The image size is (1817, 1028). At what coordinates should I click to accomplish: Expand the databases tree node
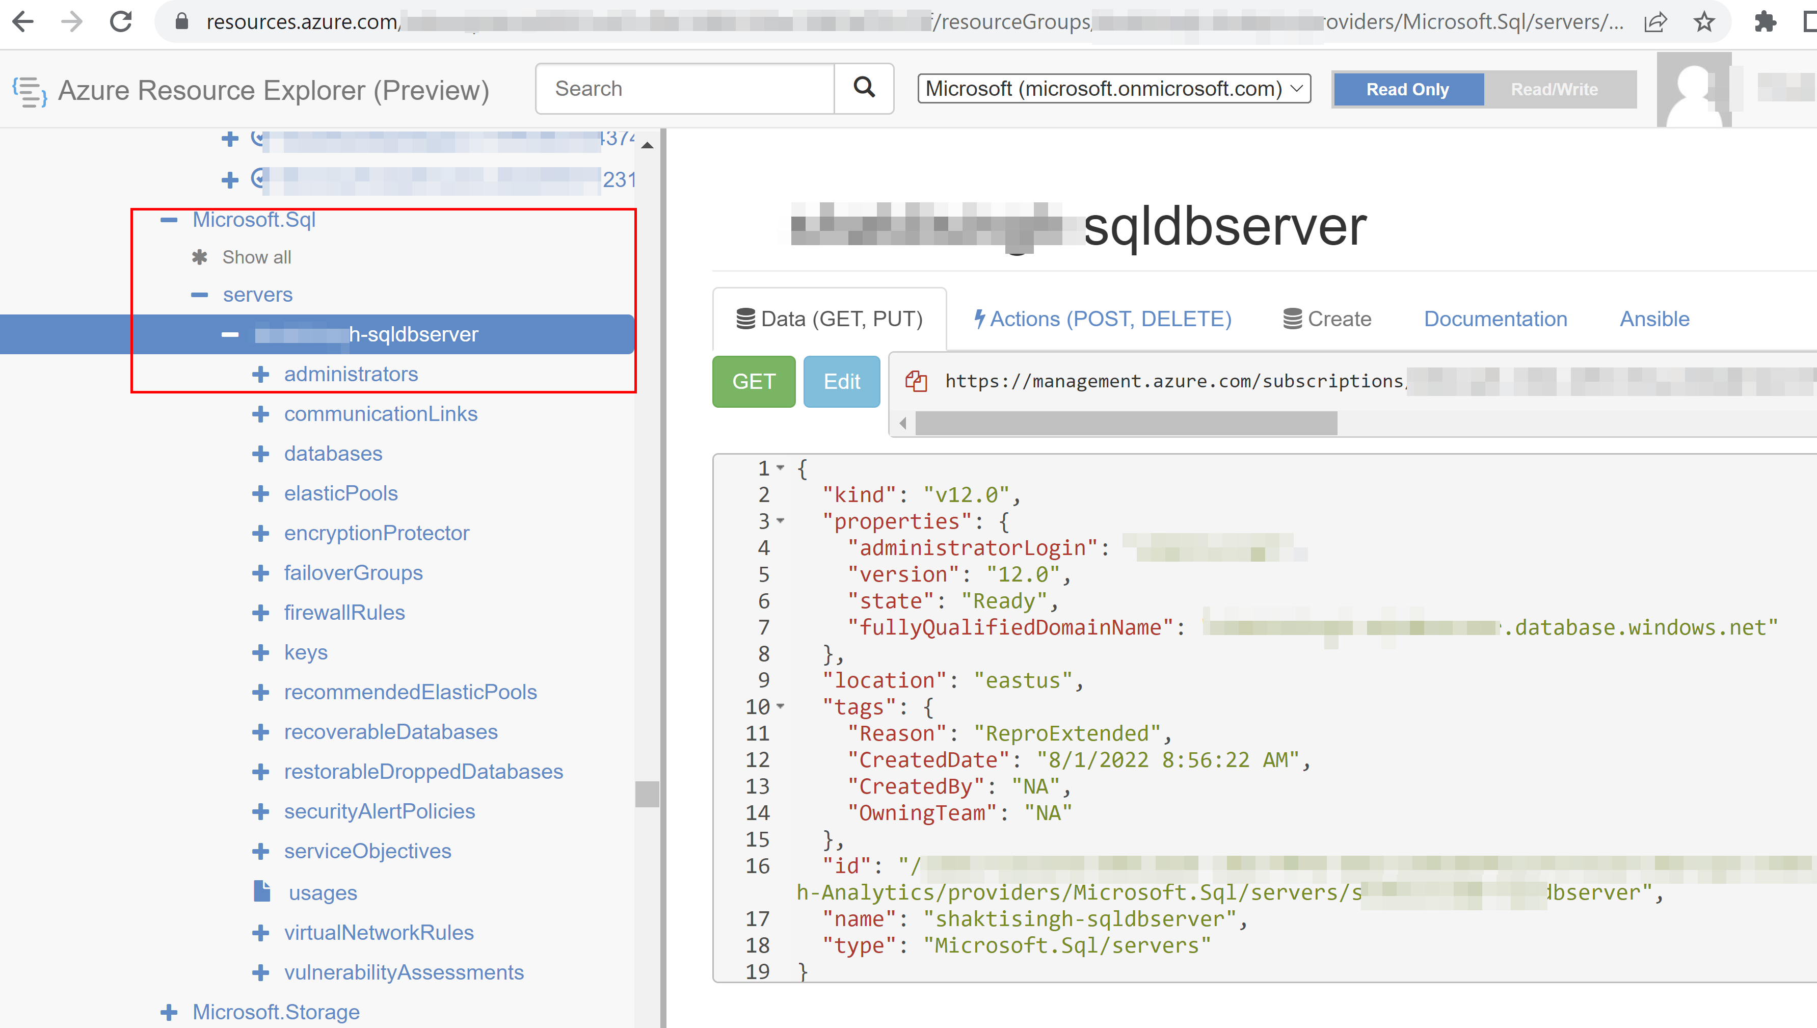261,453
